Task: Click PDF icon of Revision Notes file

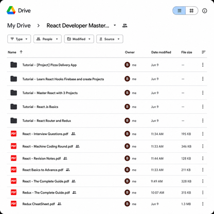Action: pos(13,158)
